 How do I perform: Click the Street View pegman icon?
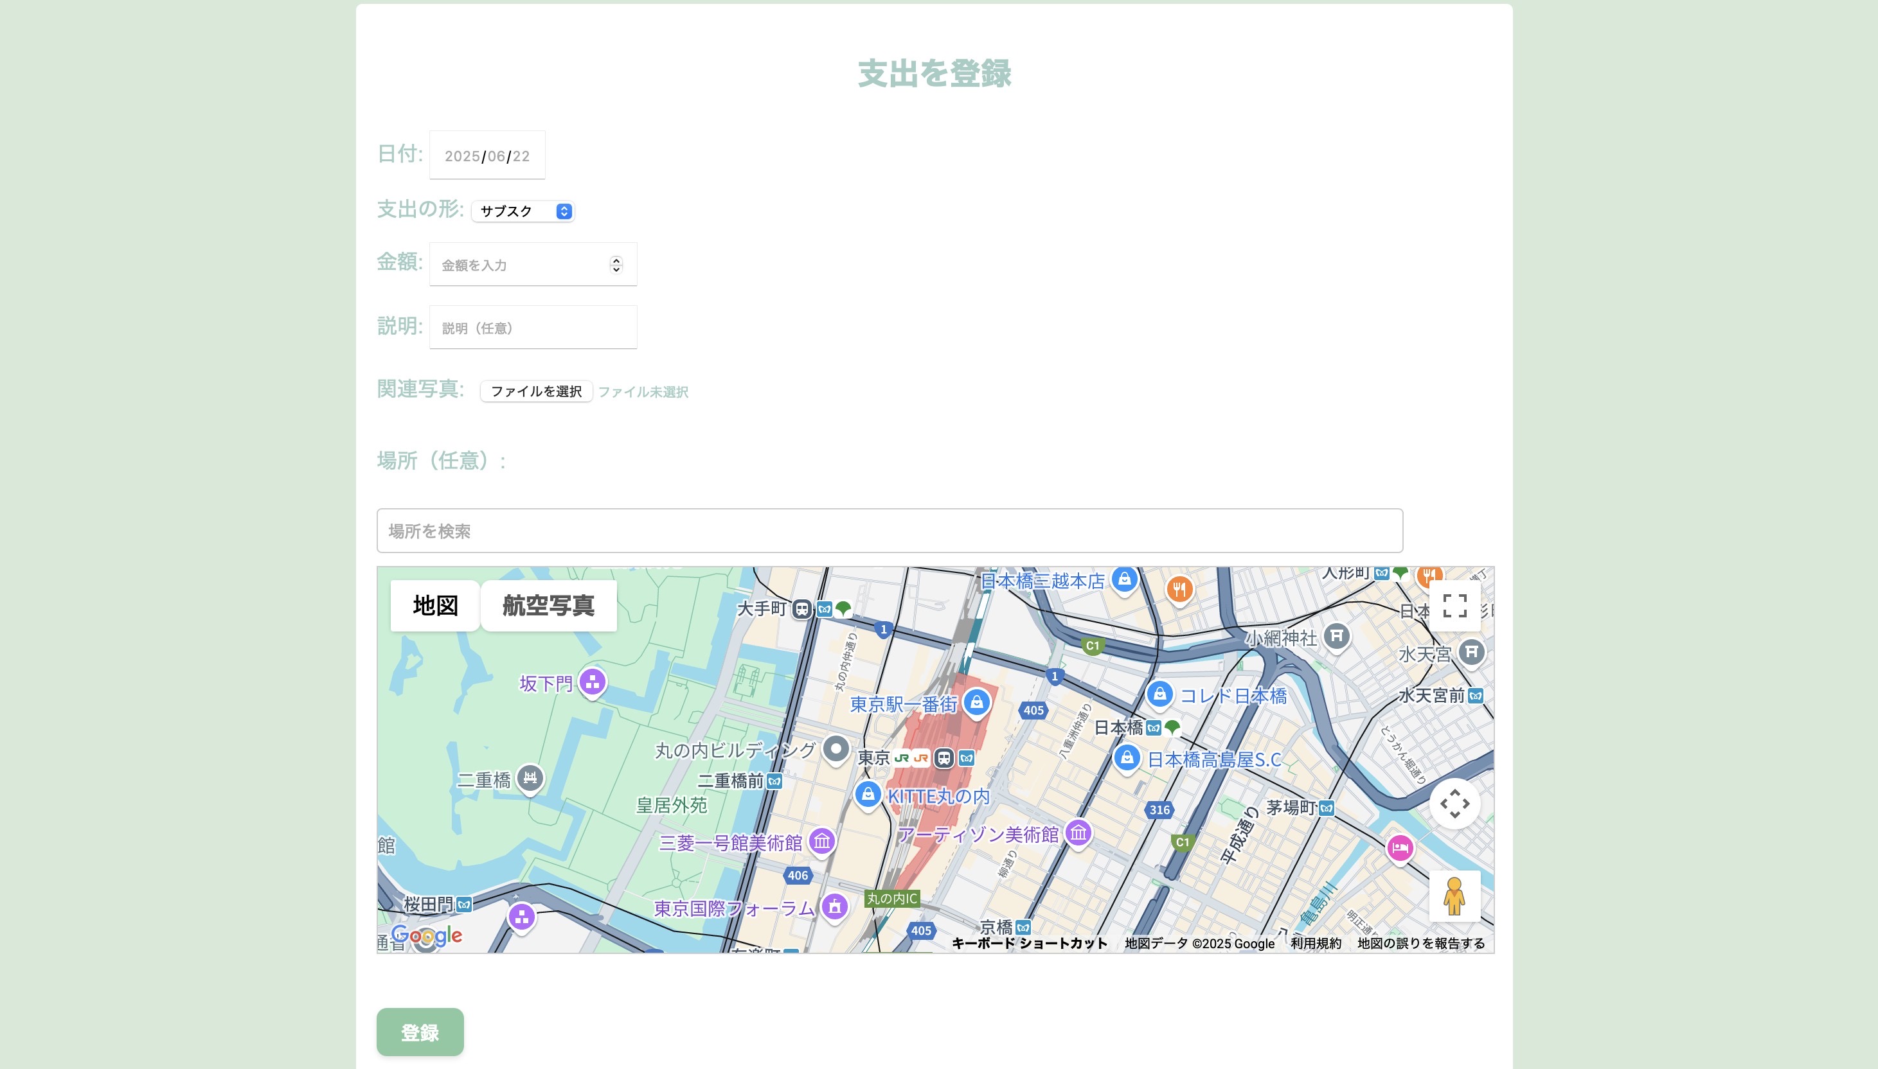(x=1454, y=896)
